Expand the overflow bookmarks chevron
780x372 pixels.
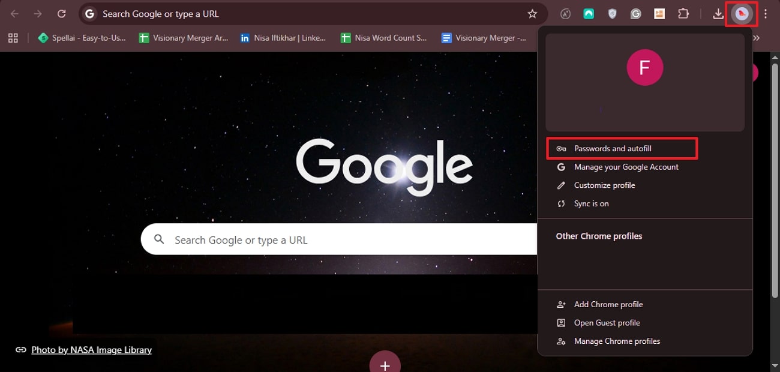756,37
